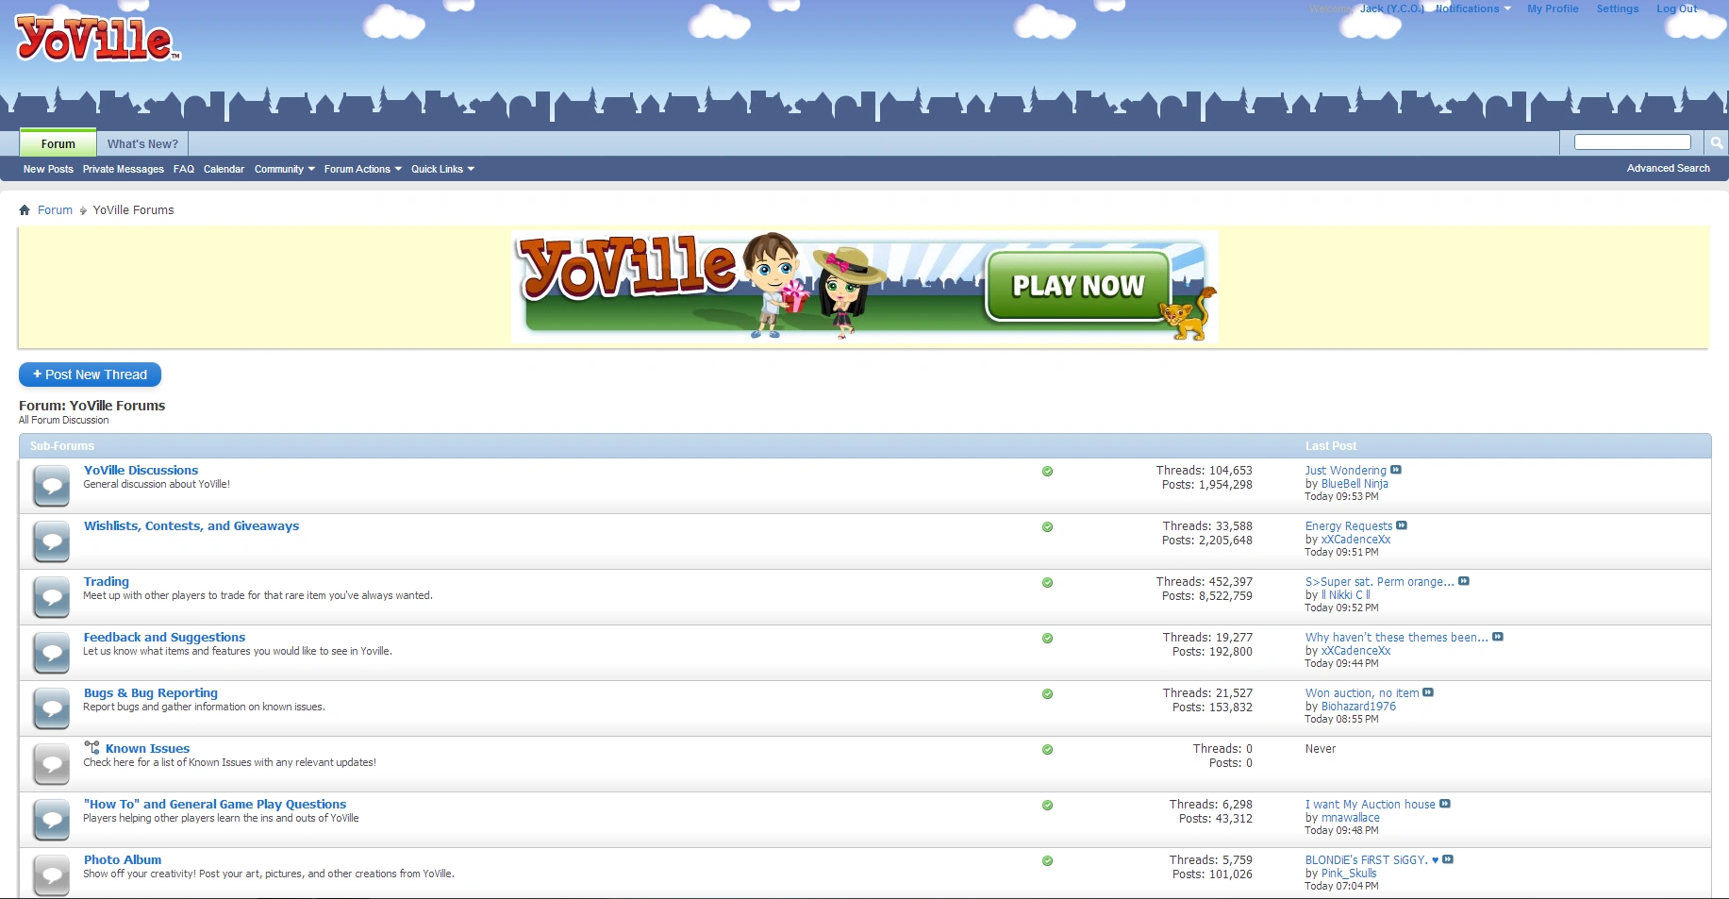View mnawallace's profile
This screenshot has height=899, width=1729.
pyautogui.click(x=1350, y=818)
